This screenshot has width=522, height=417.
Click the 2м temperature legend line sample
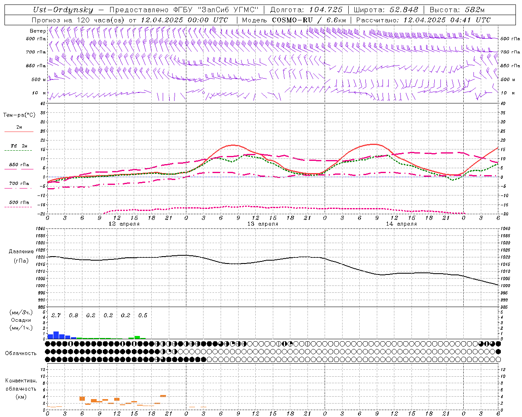(19, 132)
